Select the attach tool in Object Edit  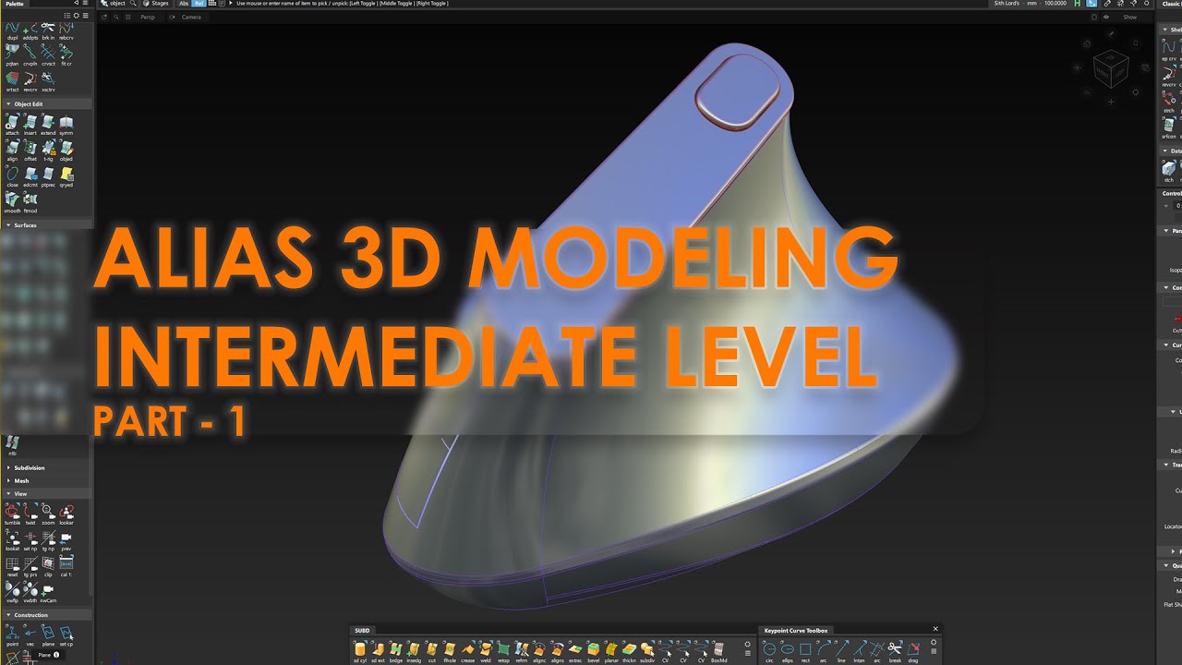tap(12, 125)
